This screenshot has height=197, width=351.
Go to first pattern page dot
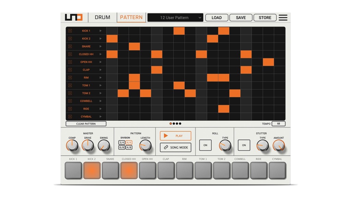(171, 123)
